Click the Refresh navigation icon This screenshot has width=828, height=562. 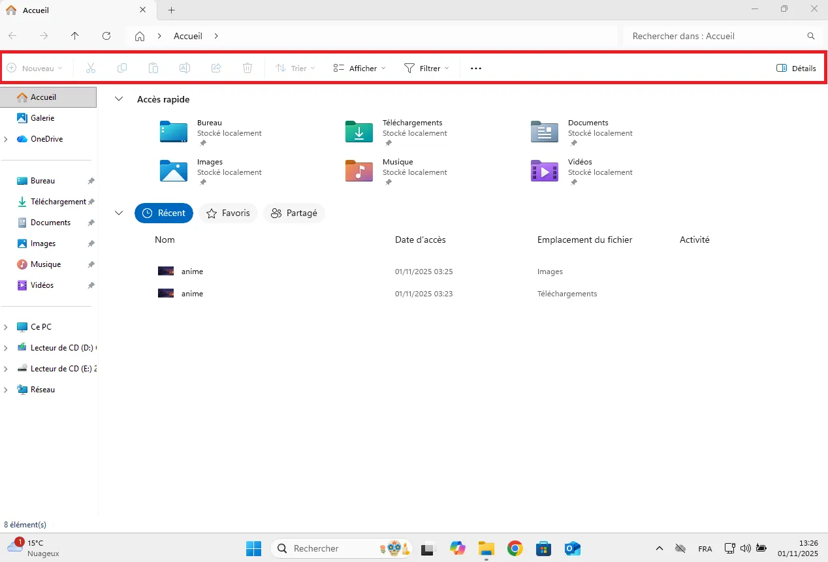click(x=106, y=36)
